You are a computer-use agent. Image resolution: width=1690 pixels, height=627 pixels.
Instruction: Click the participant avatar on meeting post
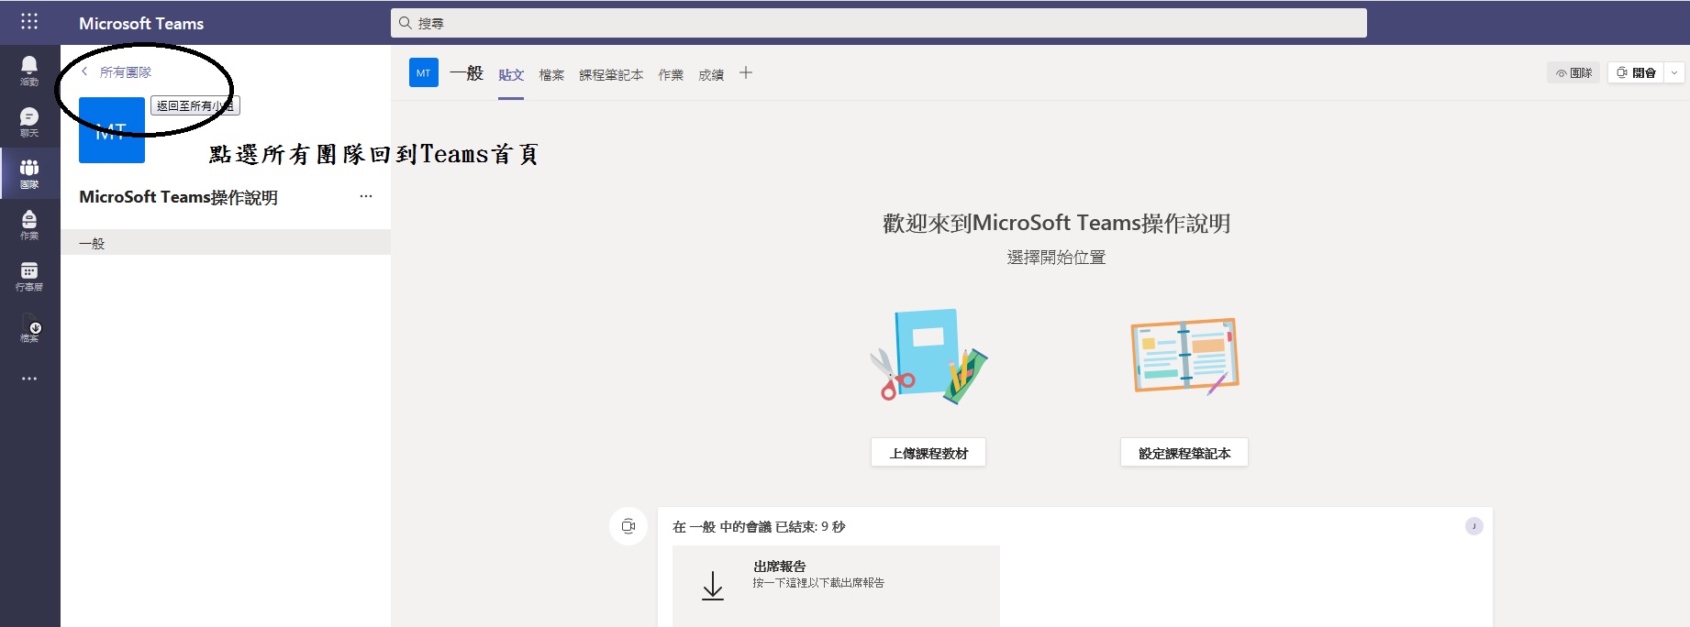coord(1474,526)
